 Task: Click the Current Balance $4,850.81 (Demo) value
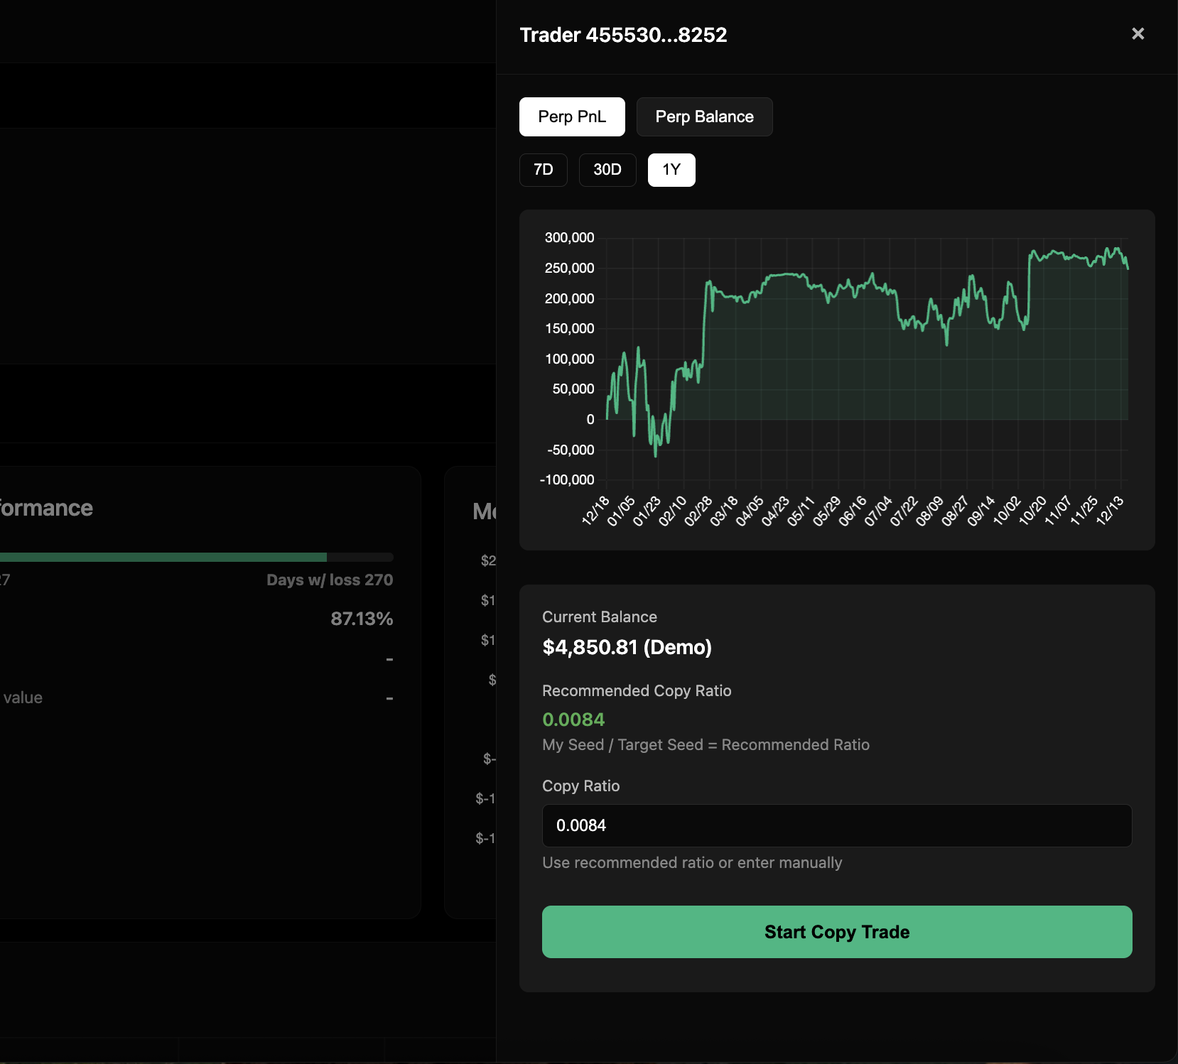(627, 647)
